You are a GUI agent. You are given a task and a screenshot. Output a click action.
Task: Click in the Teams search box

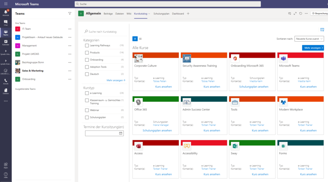click(x=168, y=4)
